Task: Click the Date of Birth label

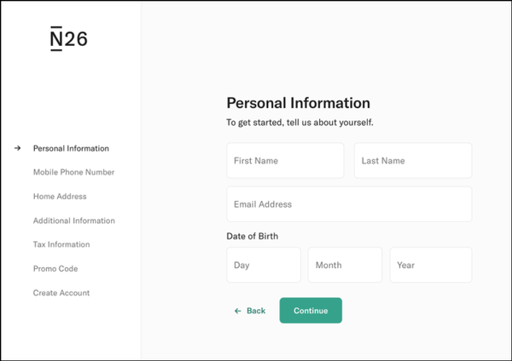Action: click(252, 236)
